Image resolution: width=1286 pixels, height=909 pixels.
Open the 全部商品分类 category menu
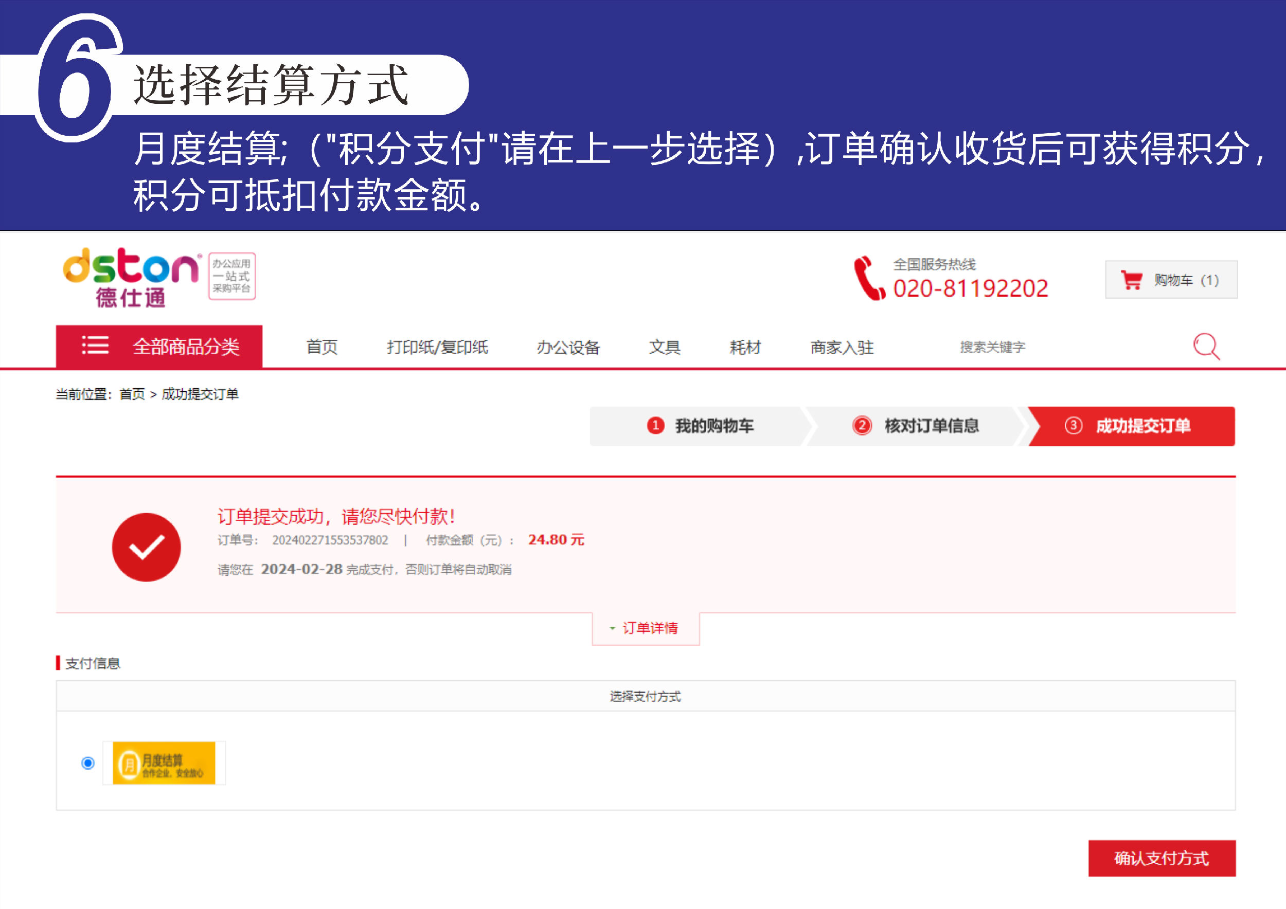[x=186, y=347]
